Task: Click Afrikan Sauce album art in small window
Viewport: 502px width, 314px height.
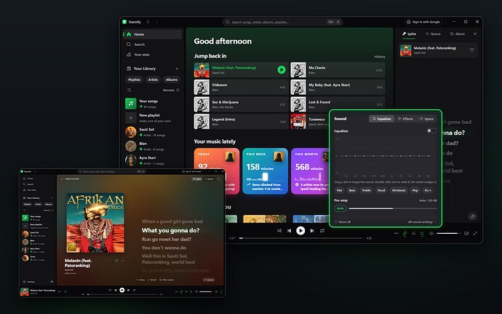Action: click(95, 223)
